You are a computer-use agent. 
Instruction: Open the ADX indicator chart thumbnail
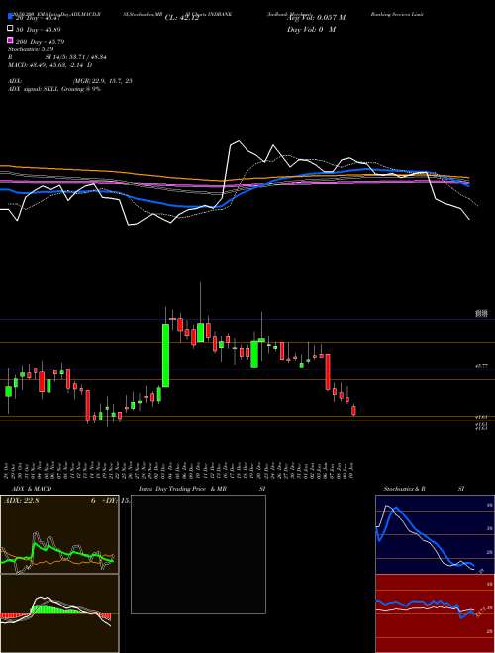point(59,534)
